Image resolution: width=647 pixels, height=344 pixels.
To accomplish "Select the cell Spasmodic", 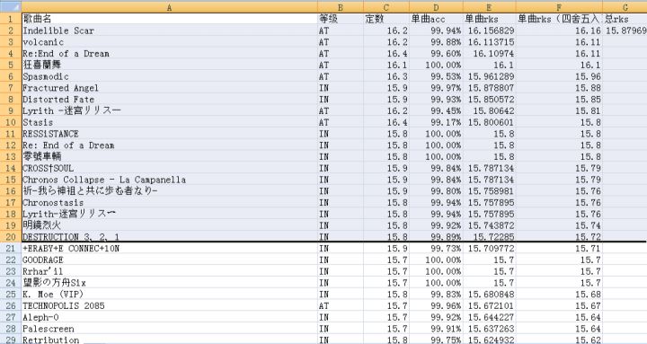I will 169,76.
